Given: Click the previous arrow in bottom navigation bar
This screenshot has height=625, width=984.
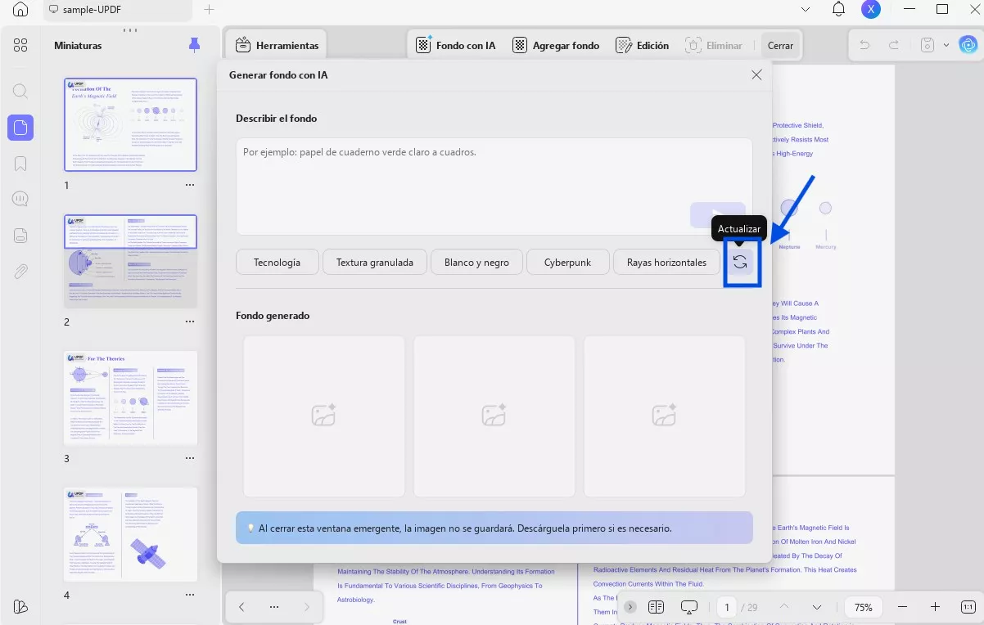Looking at the screenshot, I should pyautogui.click(x=241, y=607).
